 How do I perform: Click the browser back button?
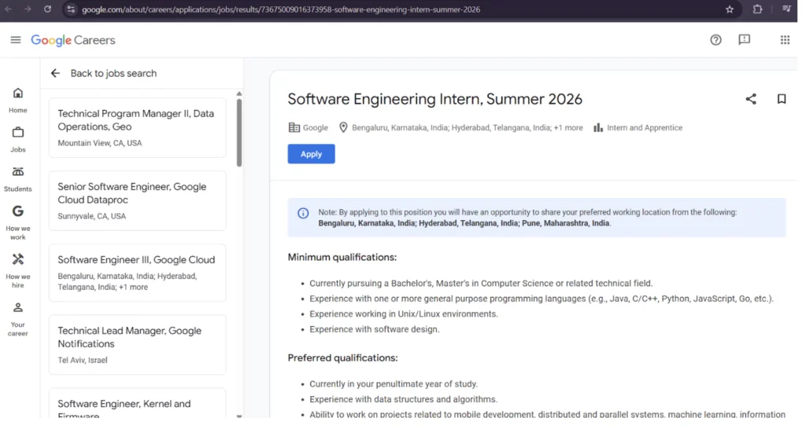[x=9, y=9]
